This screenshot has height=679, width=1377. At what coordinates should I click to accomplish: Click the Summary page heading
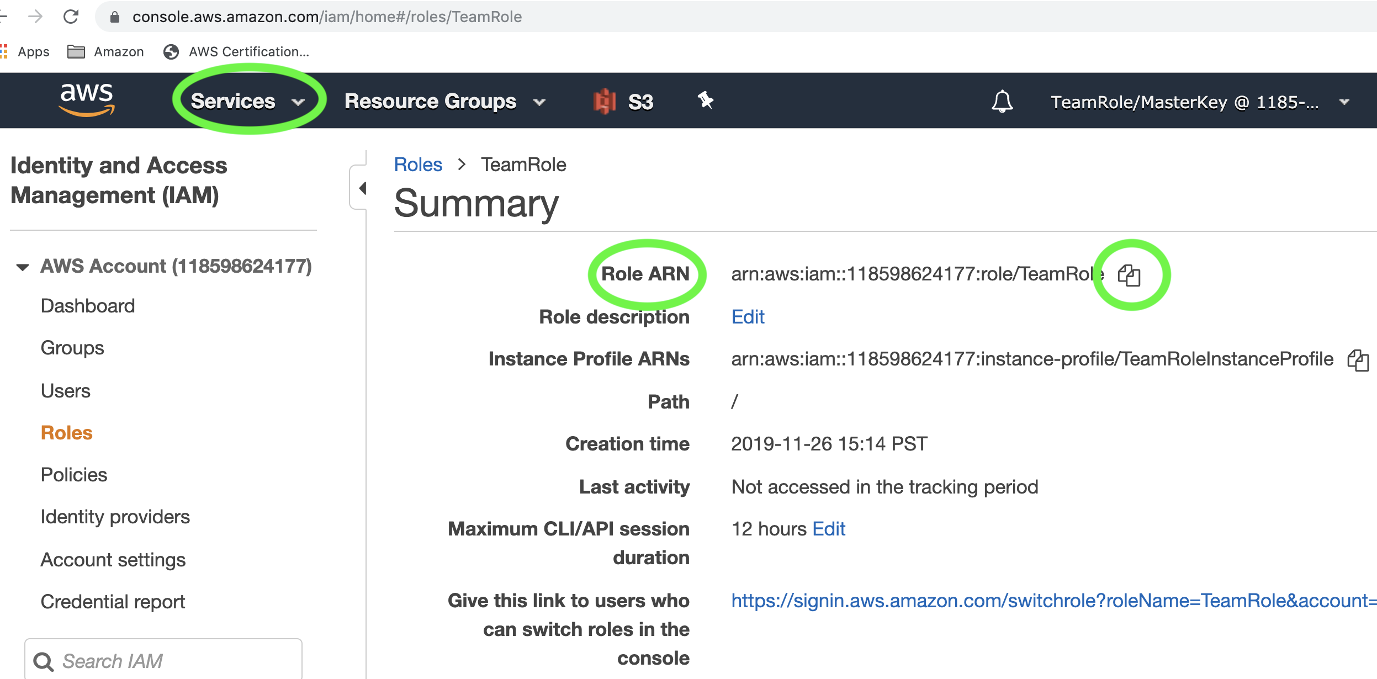pyautogui.click(x=476, y=203)
